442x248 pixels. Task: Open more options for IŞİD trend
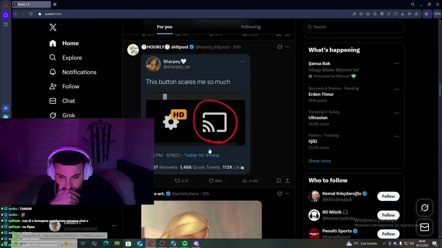397,136
